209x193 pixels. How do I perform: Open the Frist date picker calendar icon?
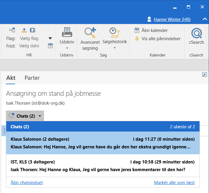[50, 46]
